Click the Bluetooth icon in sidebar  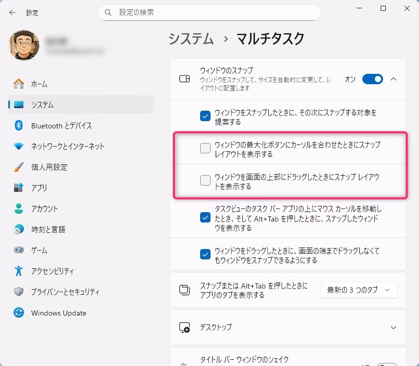coord(19,125)
